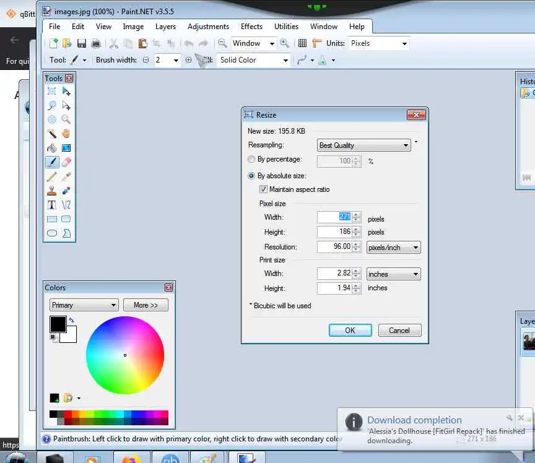Open the Primary color selector dropdown
Viewport: 535px width, 463px height.
(84, 305)
